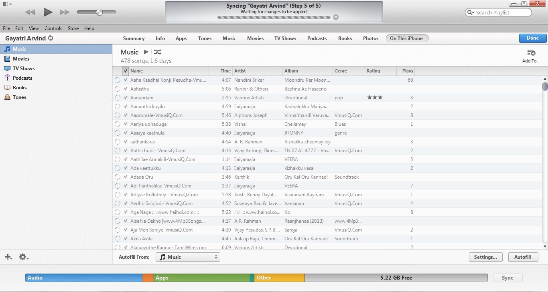
Task: Uncheck the song Aaha Kaadhal Konji Pesudhe
Action: [126, 80]
